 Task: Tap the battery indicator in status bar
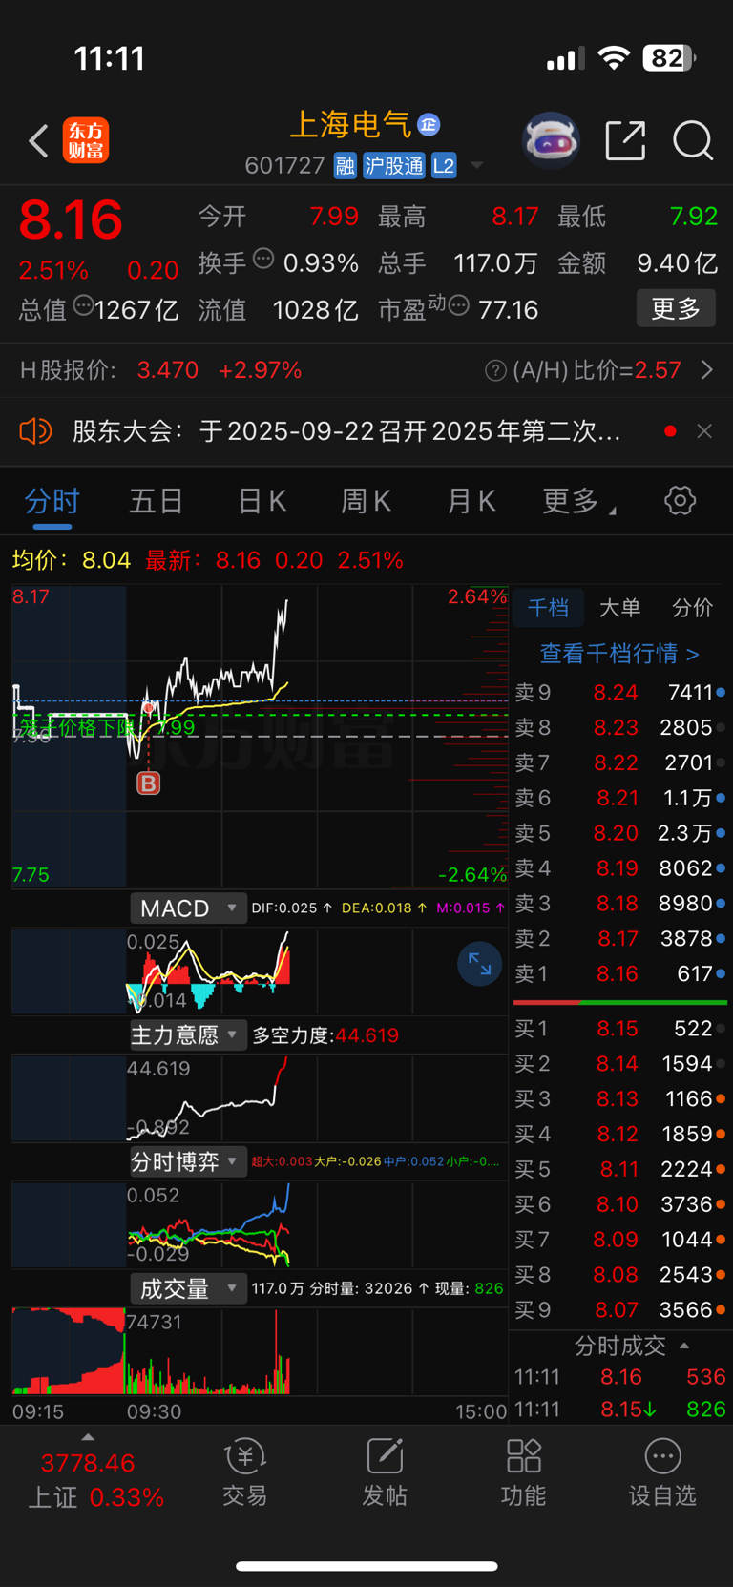coord(669,58)
